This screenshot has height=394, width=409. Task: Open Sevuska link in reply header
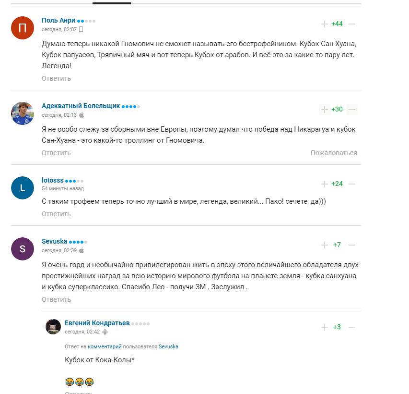click(x=168, y=346)
